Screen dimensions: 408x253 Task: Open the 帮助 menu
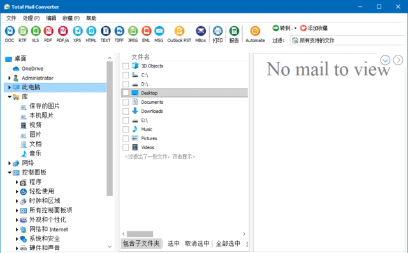pyautogui.click(x=91, y=18)
